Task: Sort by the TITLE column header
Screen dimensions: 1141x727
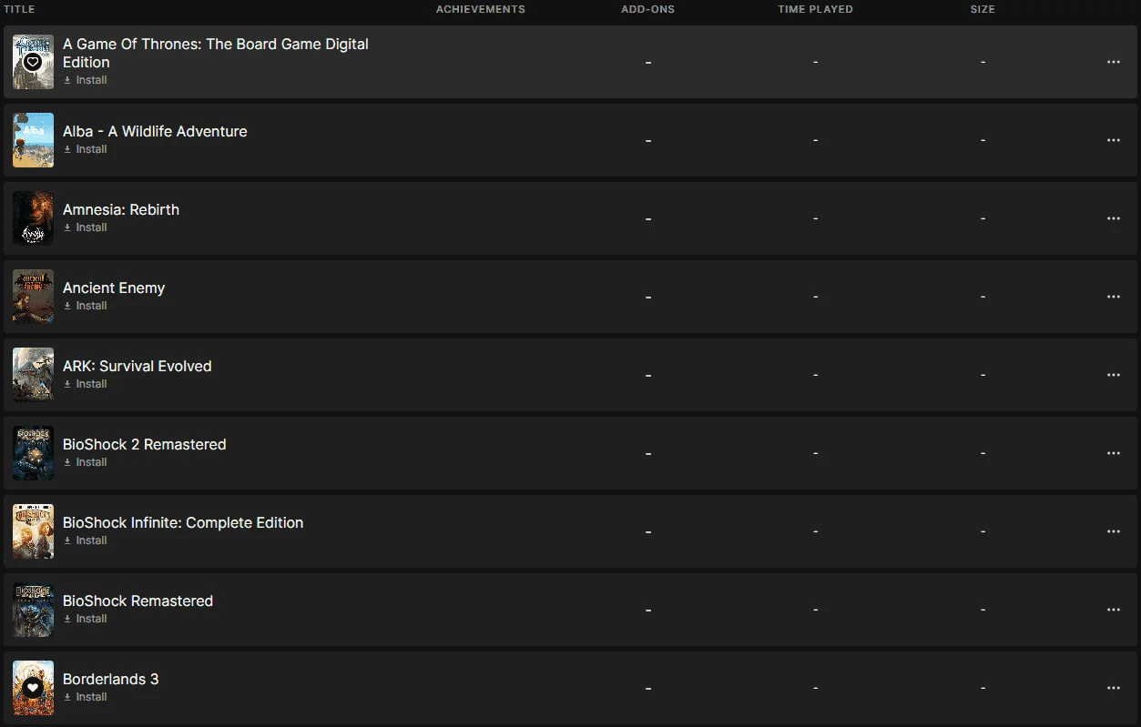Action: tap(19, 9)
